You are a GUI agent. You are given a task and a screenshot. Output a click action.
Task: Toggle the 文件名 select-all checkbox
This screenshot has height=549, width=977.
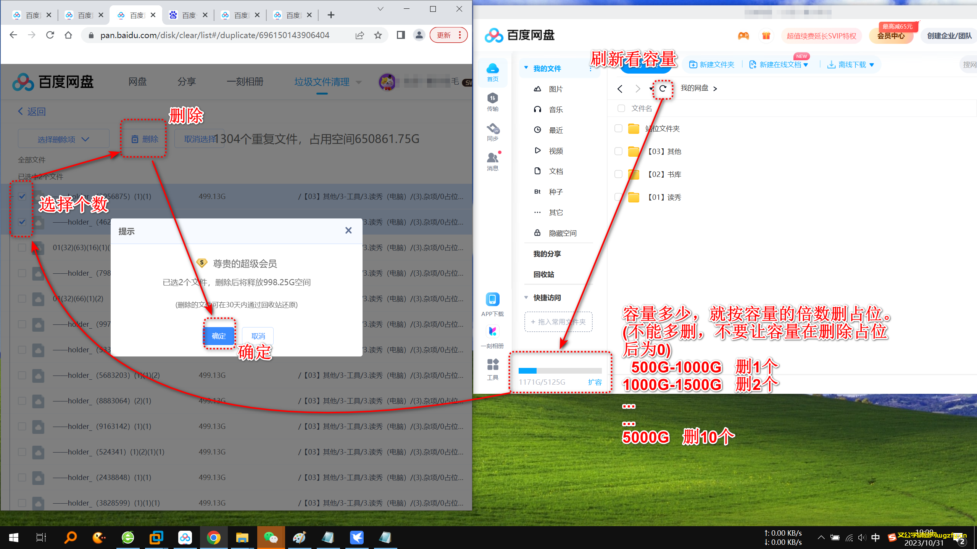[x=621, y=108]
